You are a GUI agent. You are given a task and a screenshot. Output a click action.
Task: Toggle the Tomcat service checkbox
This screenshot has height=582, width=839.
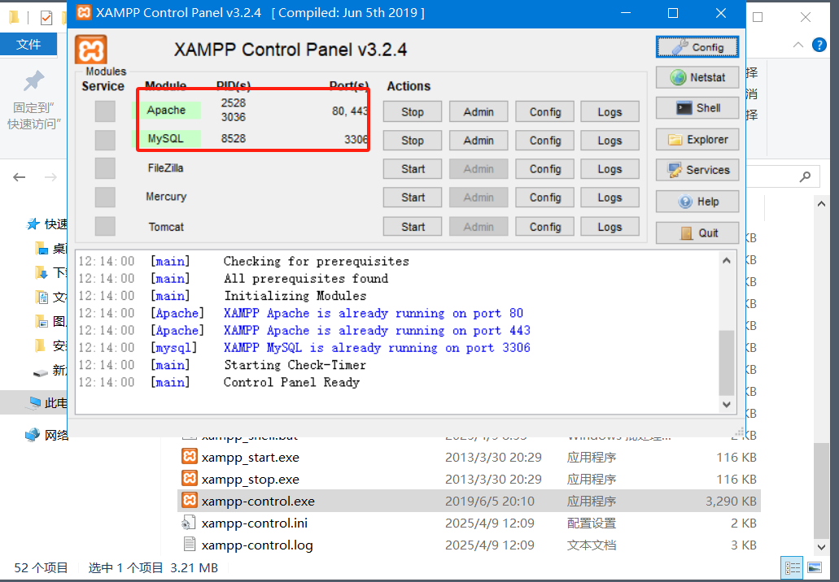(x=105, y=225)
